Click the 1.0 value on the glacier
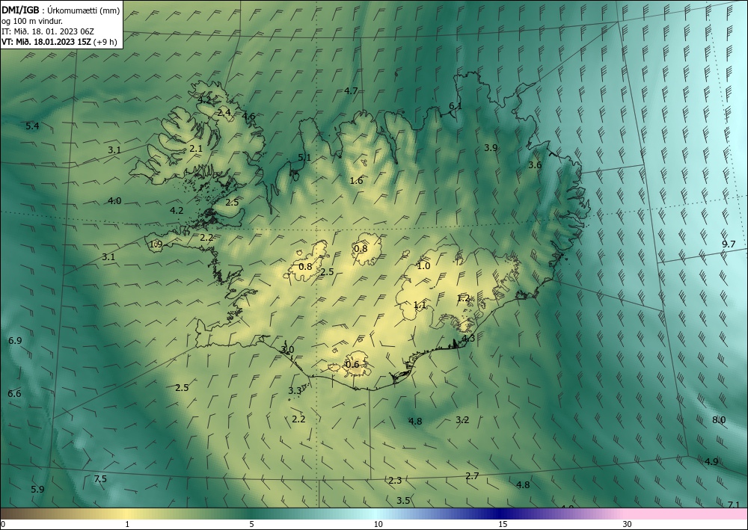Image resolution: width=748 pixels, height=530 pixels. (423, 266)
